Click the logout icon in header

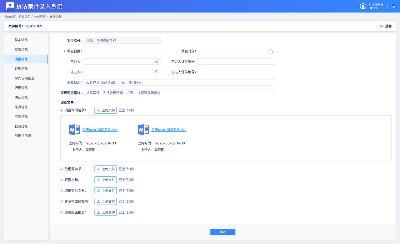(x=393, y=6)
